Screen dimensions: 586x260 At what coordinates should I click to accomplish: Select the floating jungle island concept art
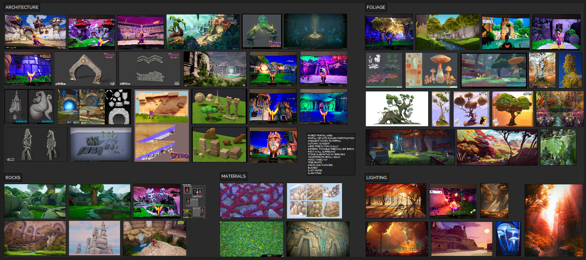click(203, 31)
